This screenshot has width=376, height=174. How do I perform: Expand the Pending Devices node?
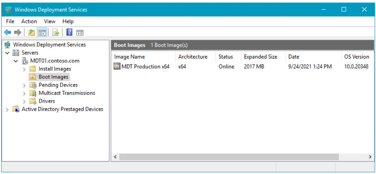(x=24, y=85)
